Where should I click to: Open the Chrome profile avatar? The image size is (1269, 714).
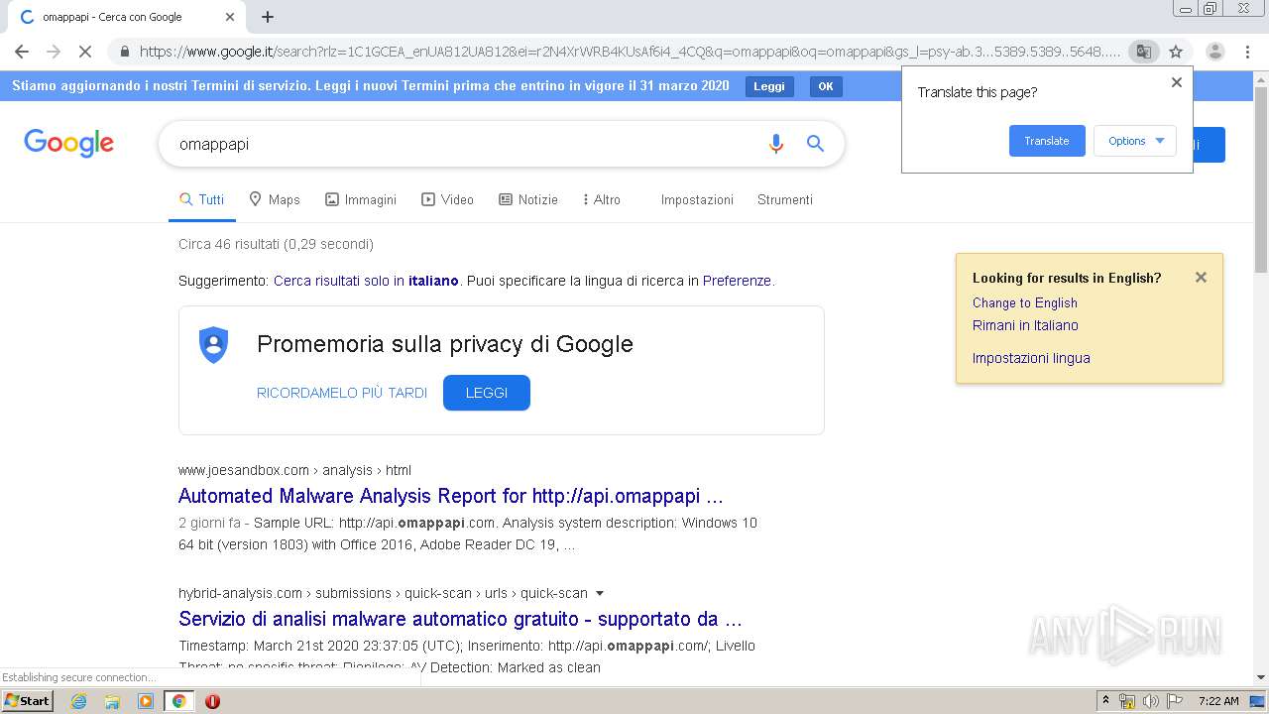(x=1215, y=52)
